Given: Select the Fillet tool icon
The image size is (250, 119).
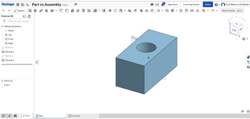Looking at the screenshot, I should [61, 11].
